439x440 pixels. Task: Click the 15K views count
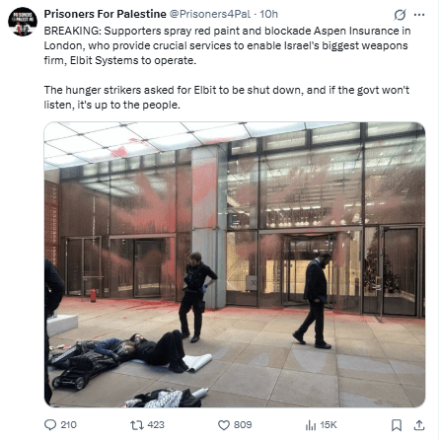329,425
